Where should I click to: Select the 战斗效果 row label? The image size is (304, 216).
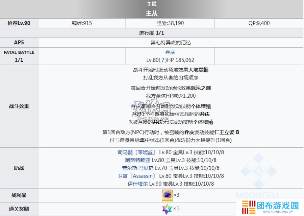coord(19,106)
